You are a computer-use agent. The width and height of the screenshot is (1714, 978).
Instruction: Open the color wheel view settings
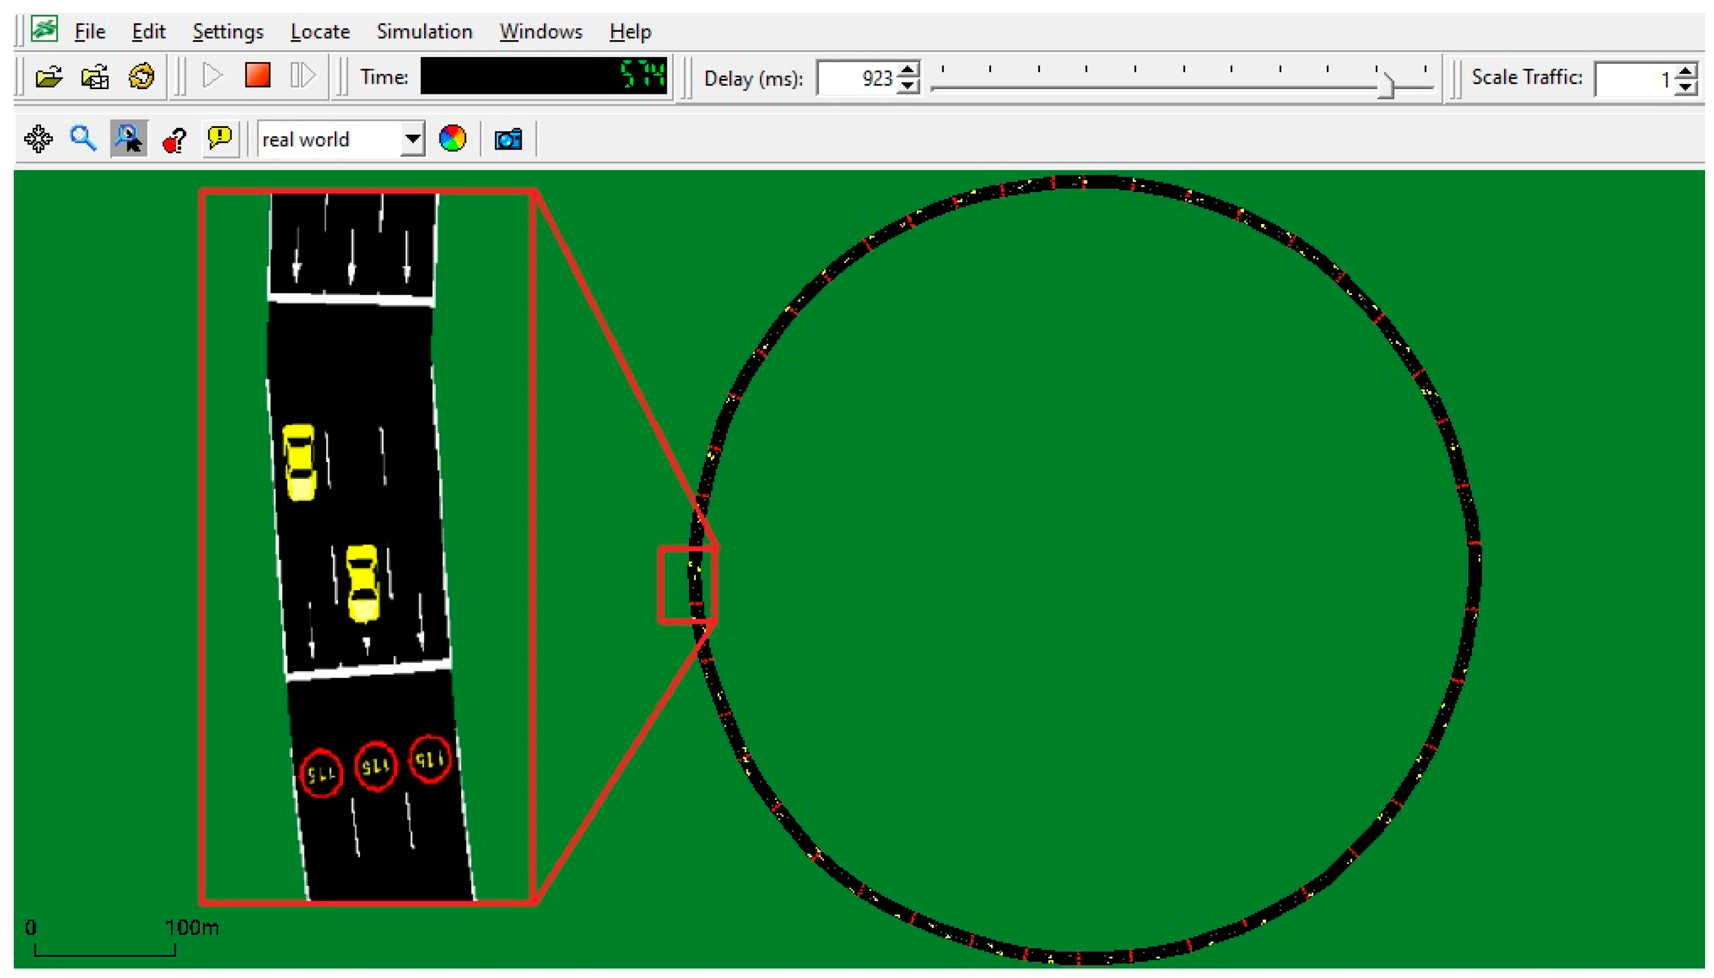452,139
